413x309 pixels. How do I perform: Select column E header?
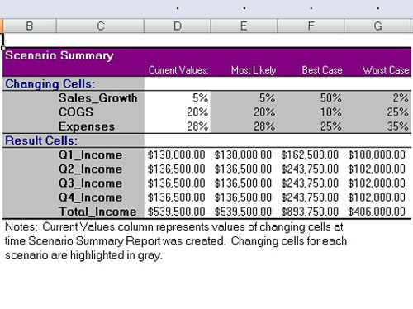[x=244, y=26]
